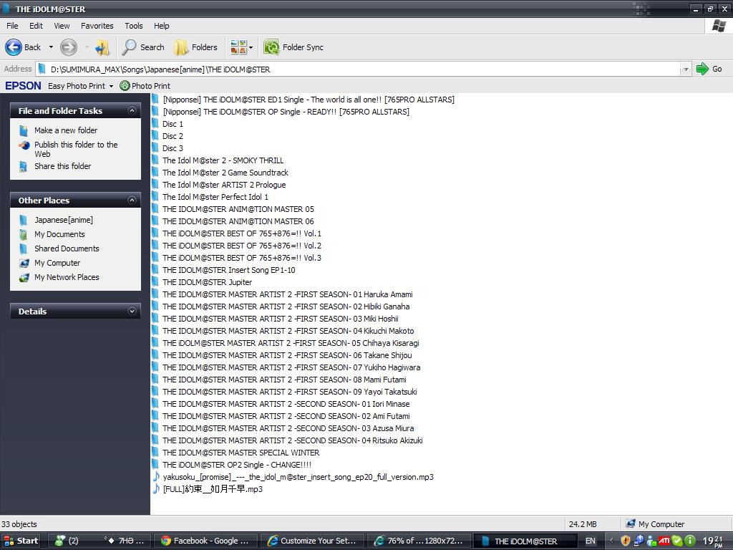Screen dimensions: 733x550
Task: Open My Documents in Other Places
Action: pyautogui.click(x=59, y=234)
